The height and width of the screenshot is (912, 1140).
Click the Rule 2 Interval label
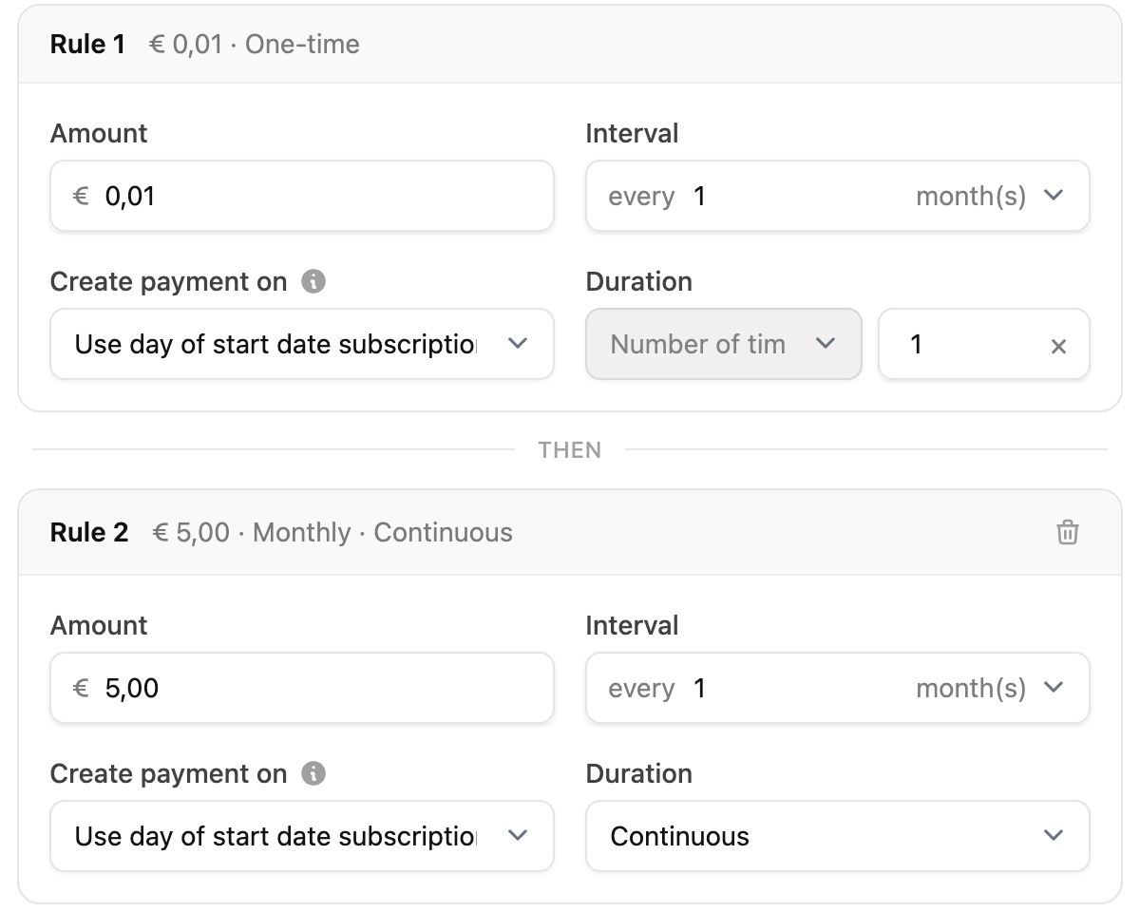point(633,625)
